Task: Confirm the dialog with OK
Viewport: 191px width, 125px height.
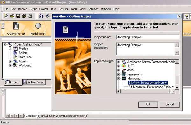Action: coord(148,104)
